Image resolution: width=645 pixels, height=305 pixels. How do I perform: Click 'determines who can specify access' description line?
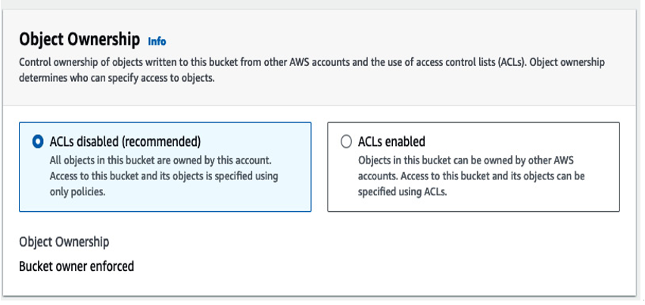[117, 78]
